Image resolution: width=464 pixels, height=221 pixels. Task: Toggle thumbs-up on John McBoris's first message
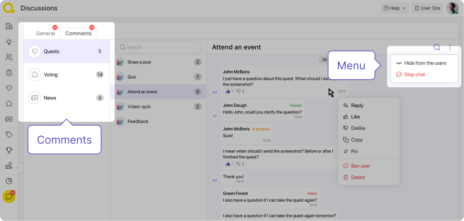tap(229, 91)
